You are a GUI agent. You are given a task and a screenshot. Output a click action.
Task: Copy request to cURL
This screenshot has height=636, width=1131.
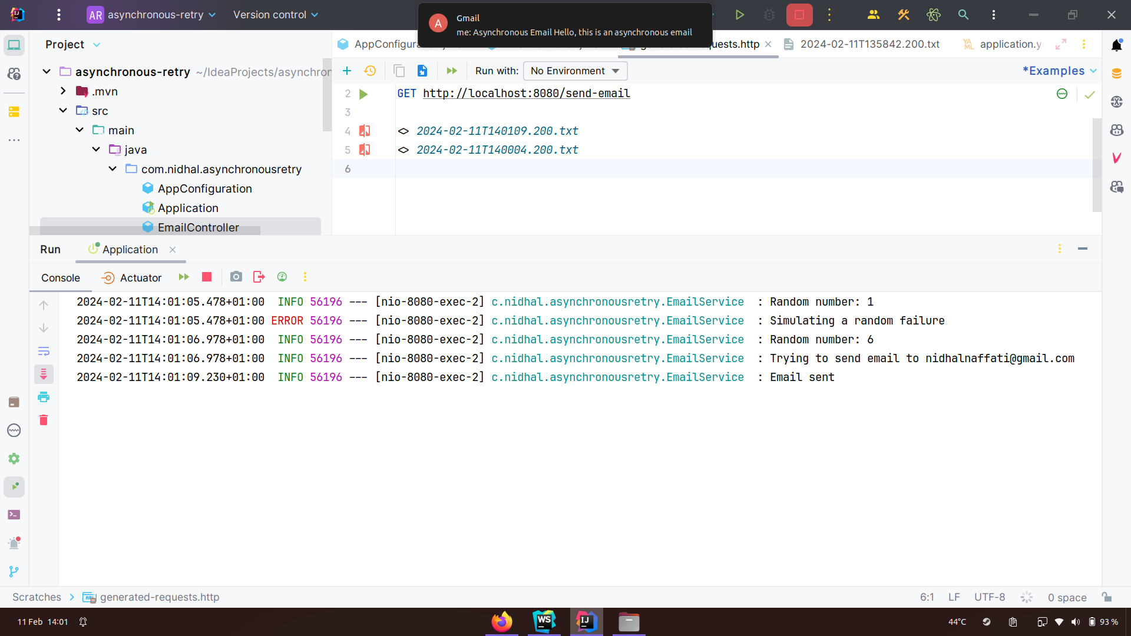399,71
